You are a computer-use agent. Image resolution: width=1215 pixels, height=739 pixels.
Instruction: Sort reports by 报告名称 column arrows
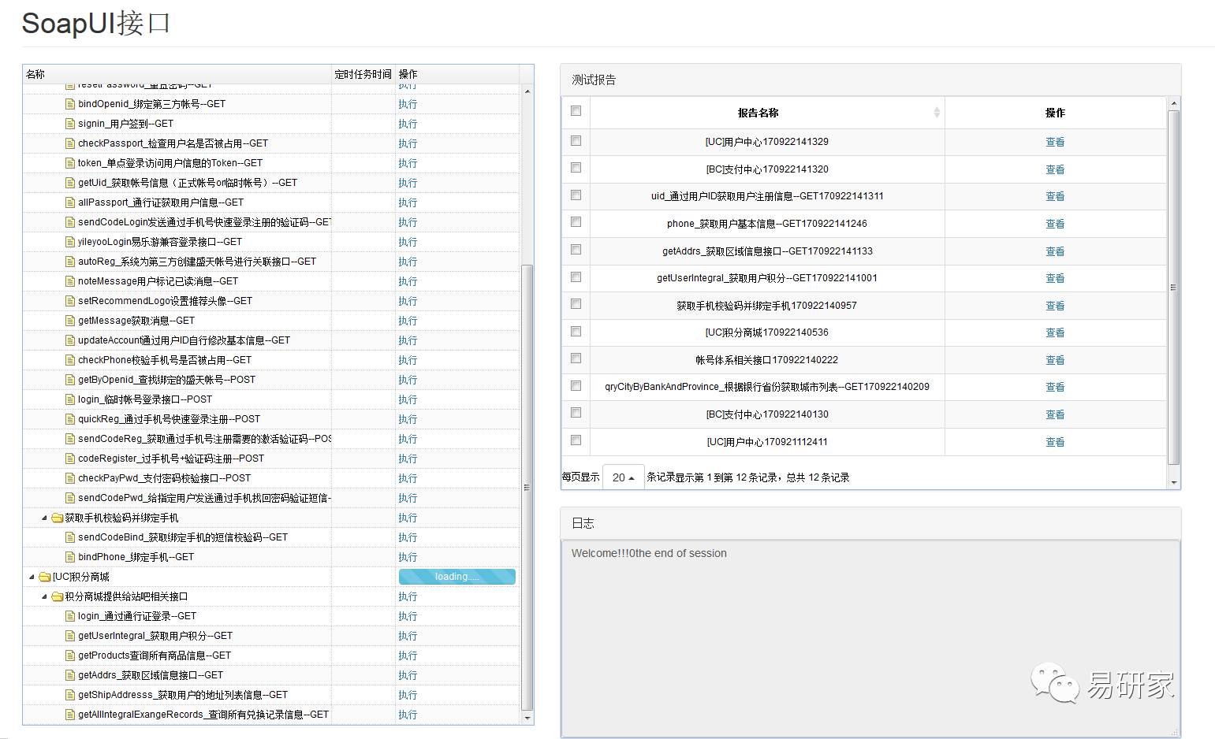(937, 113)
